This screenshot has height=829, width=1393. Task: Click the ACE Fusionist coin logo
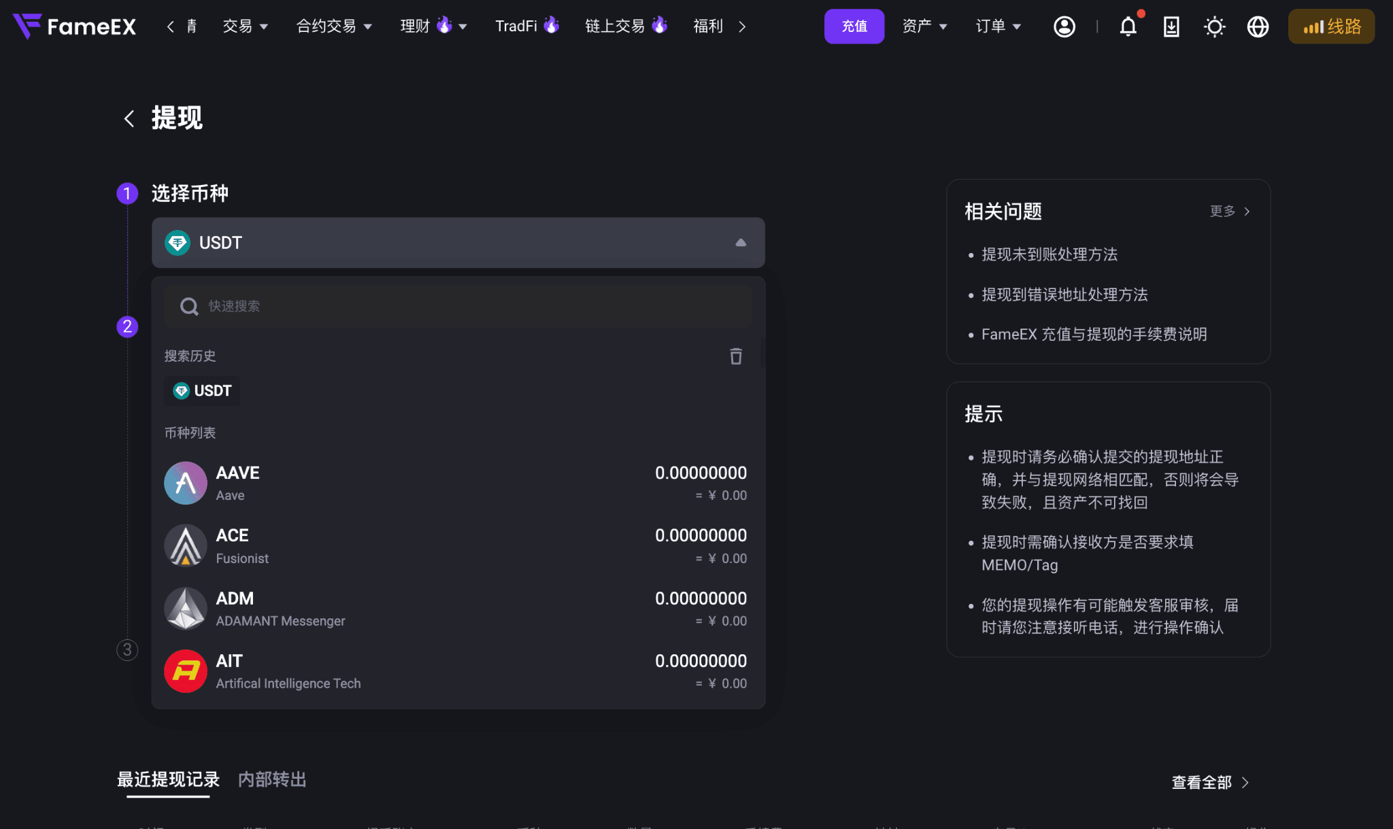[186, 545]
